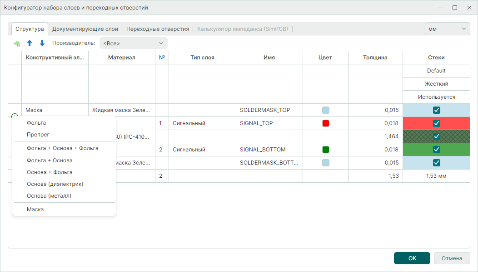The height and width of the screenshot is (272, 478).
Task: Click the red SIGNAL_TOP color swatch
Action: point(325,123)
